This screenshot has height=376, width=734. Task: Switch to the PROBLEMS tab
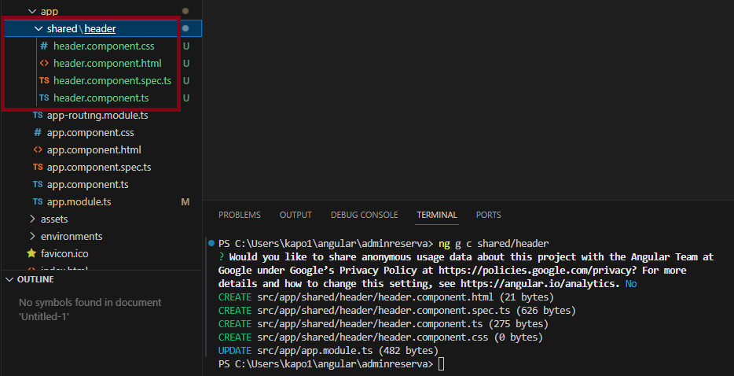[x=239, y=215]
